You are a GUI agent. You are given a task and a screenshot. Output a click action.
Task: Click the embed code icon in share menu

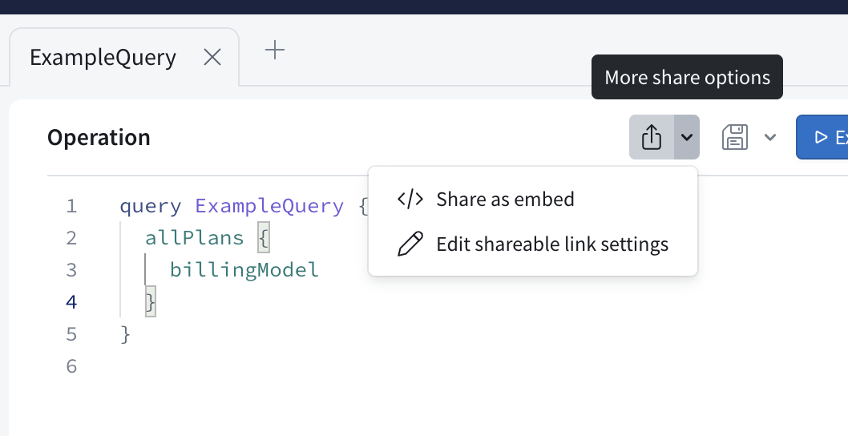coord(410,199)
